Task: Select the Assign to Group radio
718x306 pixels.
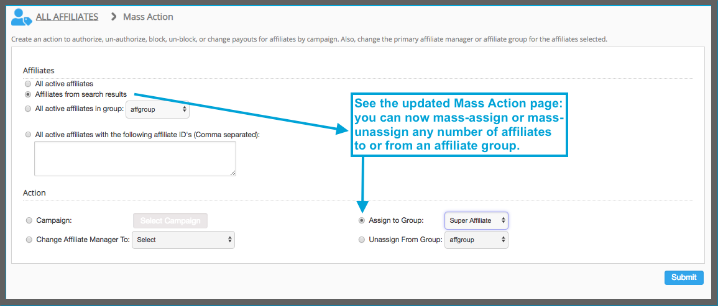Action: [x=362, y=220]
